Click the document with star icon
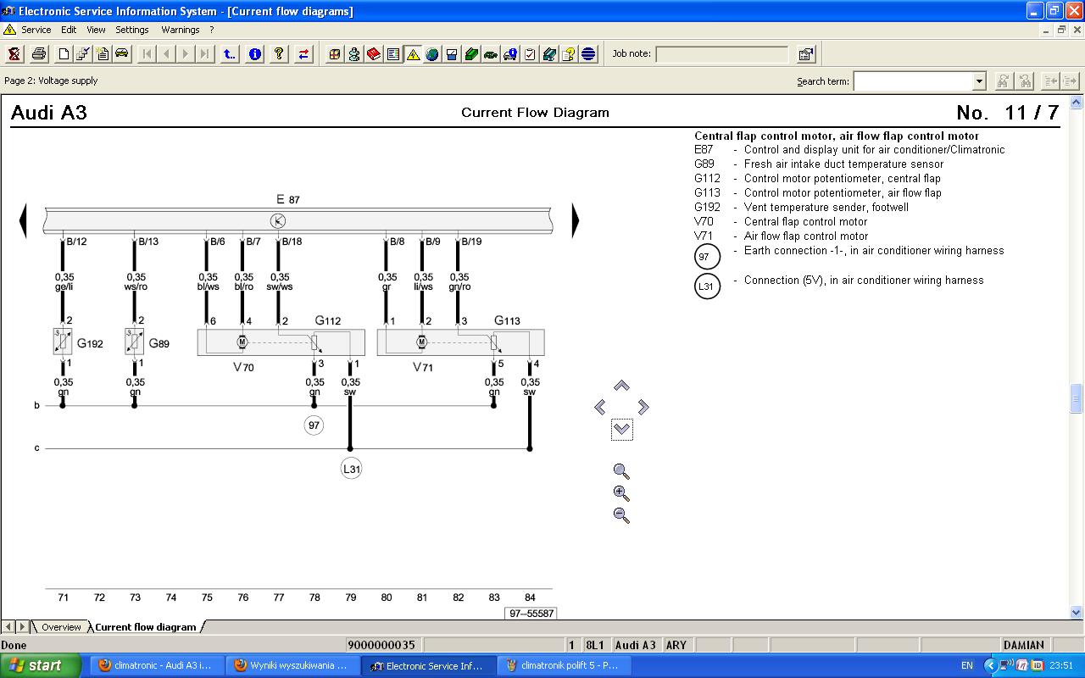The image size is (1085, 678). 103,54
